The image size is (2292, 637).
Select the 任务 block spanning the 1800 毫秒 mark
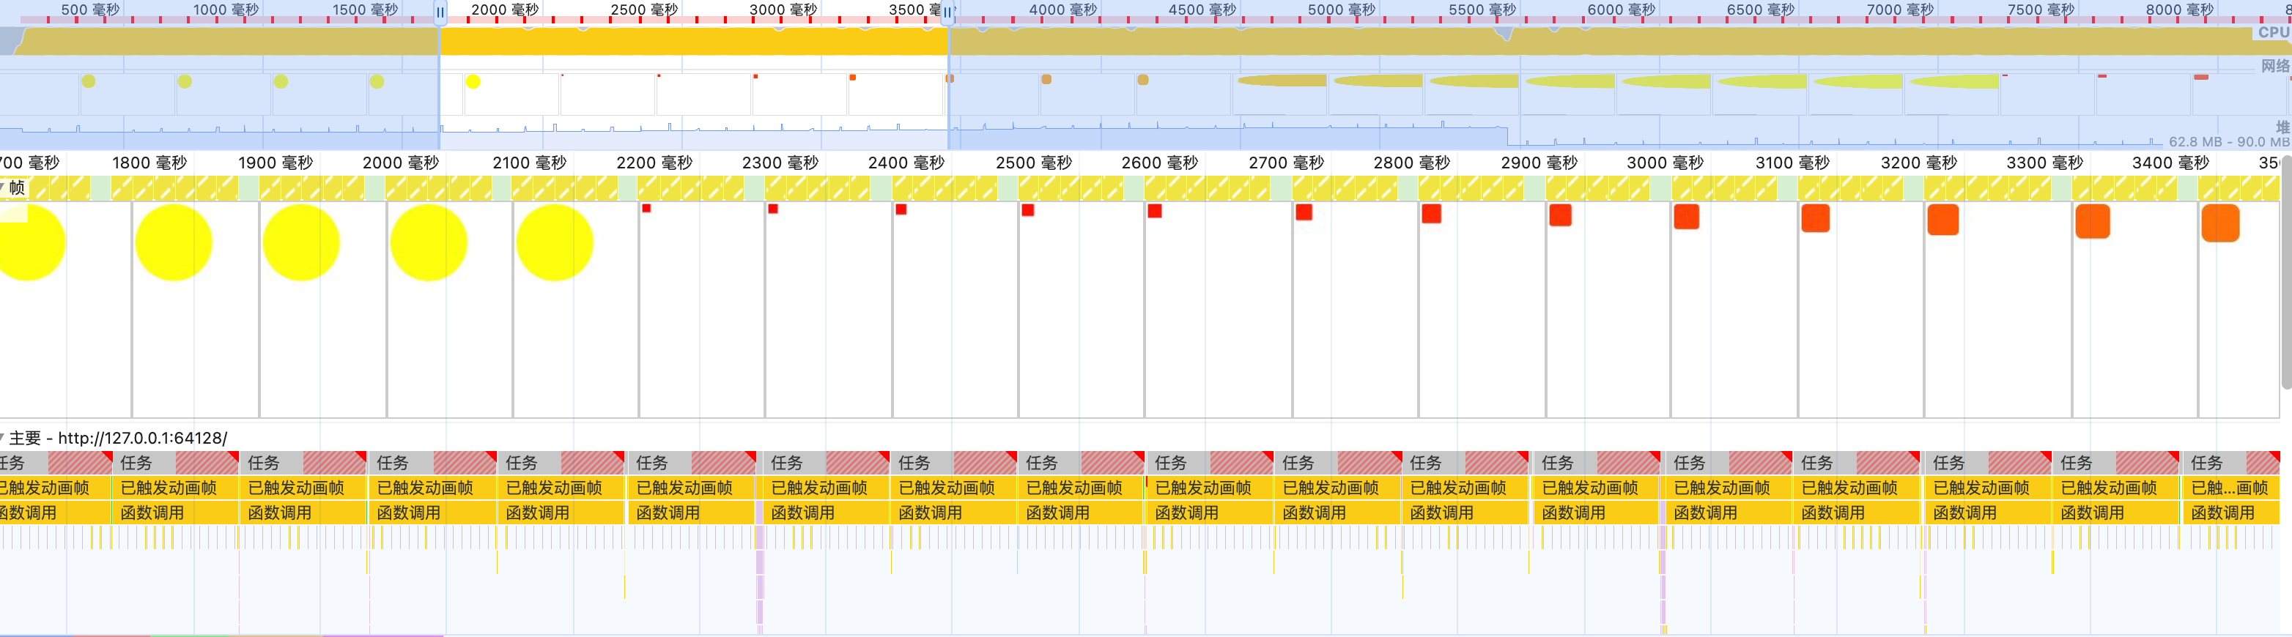coord(176,463)
